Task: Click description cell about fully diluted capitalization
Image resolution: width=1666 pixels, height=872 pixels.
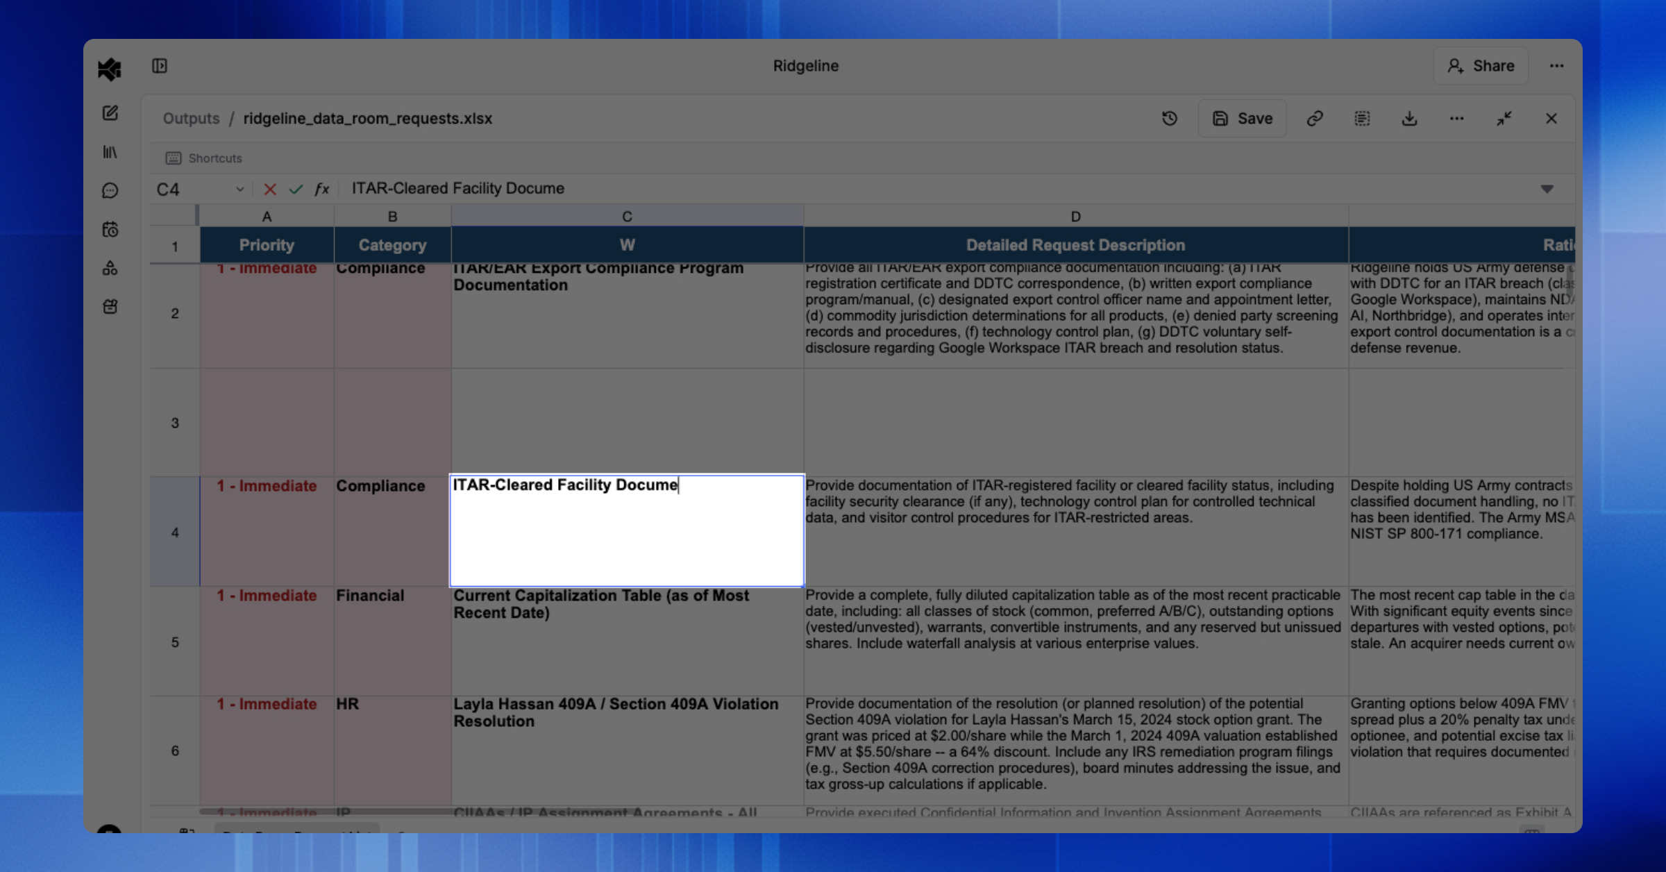Action: [x=1076, y=642]
